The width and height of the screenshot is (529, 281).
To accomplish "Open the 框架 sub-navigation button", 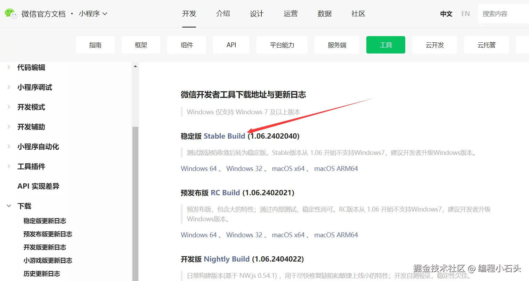I will coord(141,45).
